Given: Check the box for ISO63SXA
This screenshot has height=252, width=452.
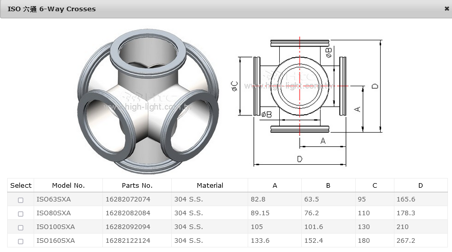Looking at the screenshot, I should [x=21, y=200].
